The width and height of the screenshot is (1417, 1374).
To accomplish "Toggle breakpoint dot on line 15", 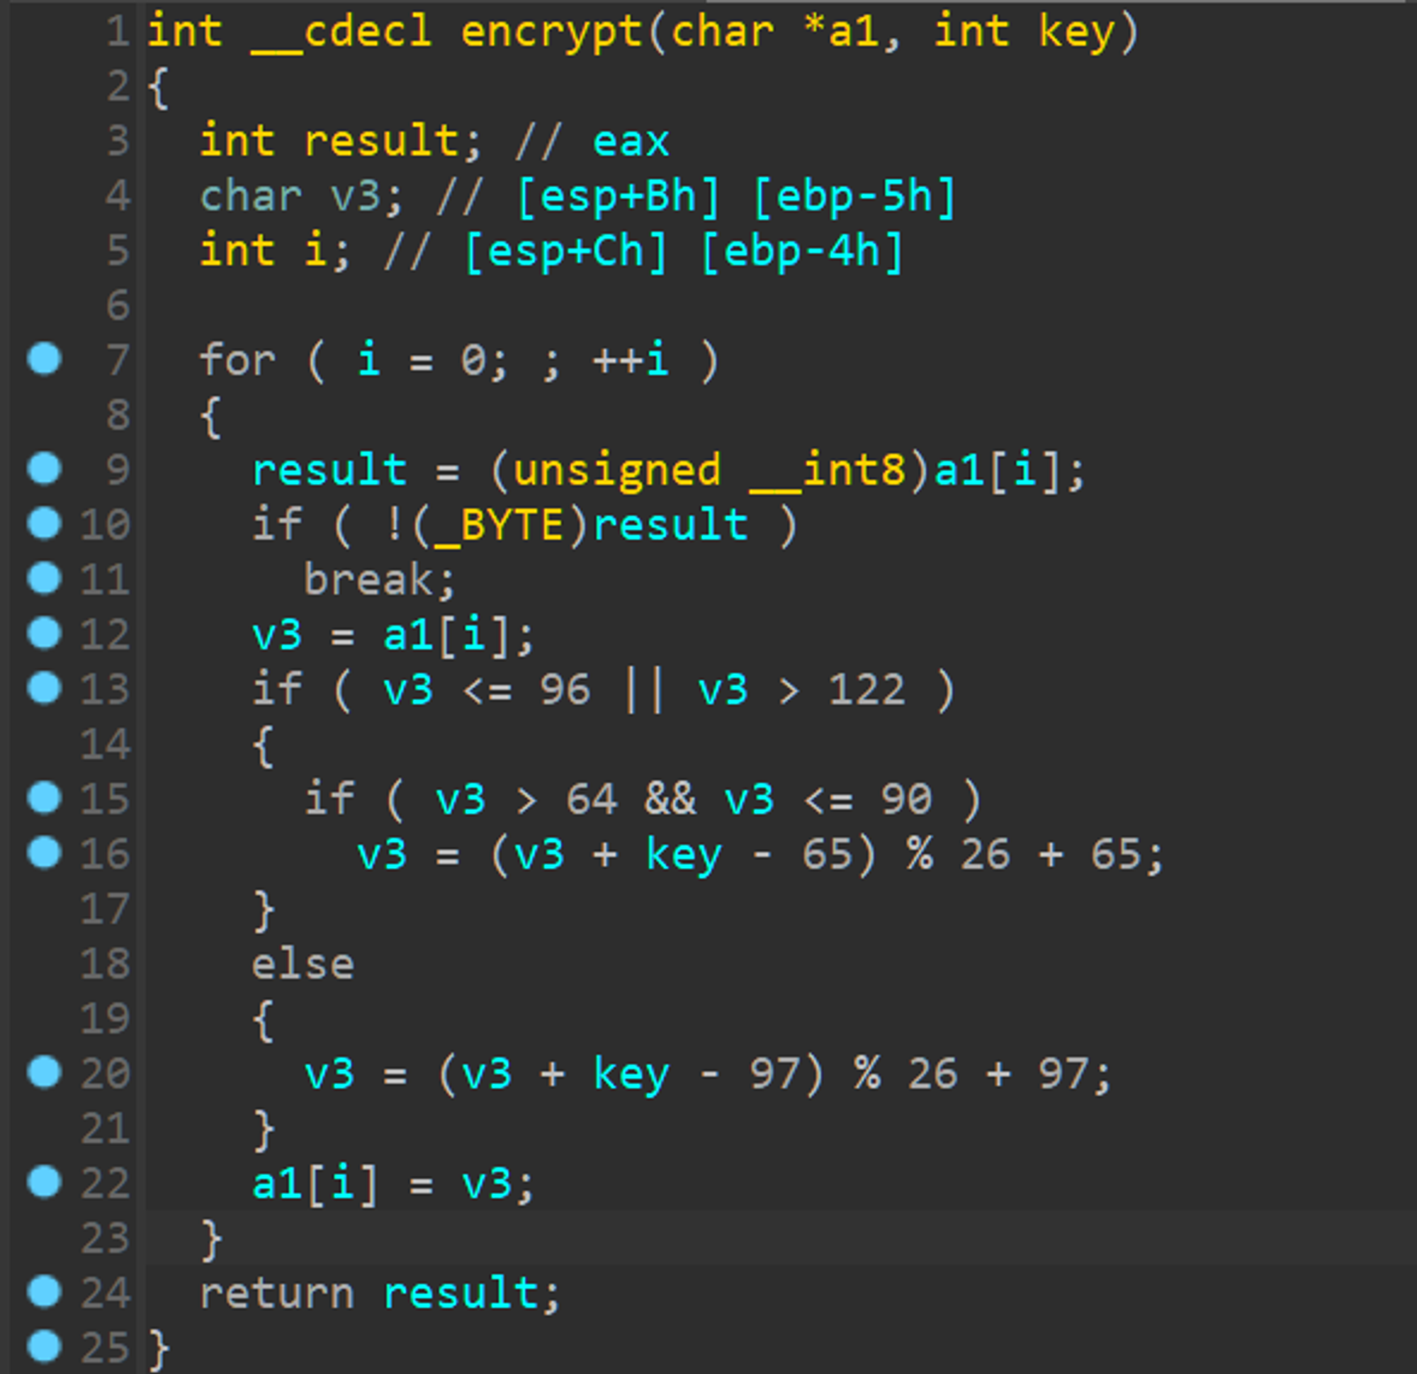I will click(44, 798).
